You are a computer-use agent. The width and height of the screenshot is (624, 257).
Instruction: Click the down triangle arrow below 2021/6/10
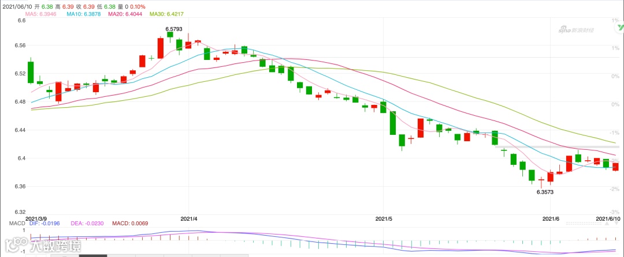click(616, 223)
